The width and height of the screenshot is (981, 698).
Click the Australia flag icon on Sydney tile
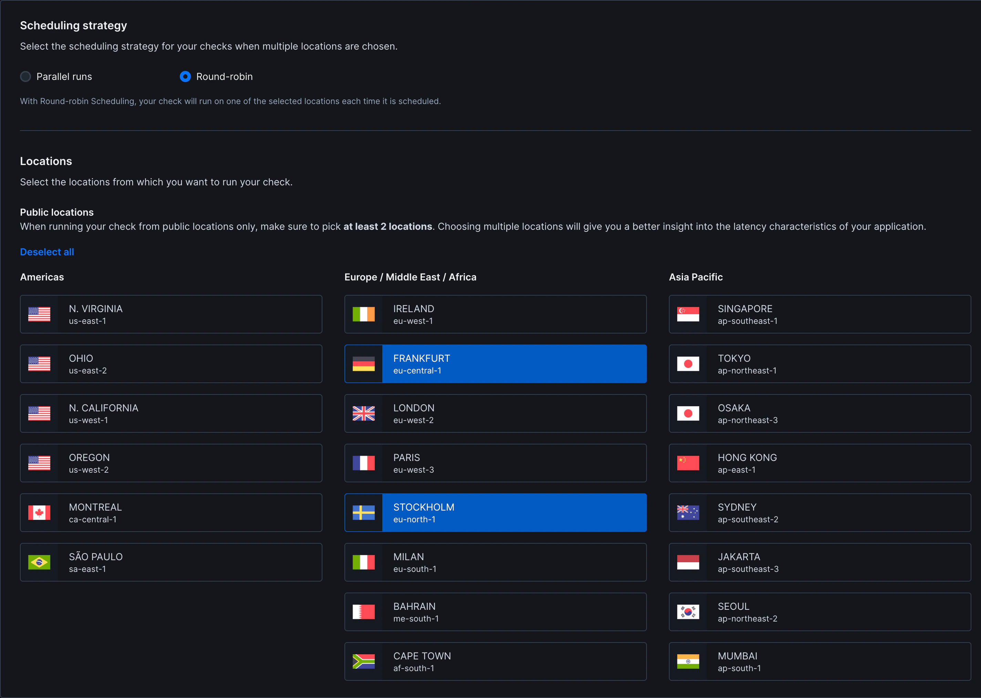[x=688, y=512]
